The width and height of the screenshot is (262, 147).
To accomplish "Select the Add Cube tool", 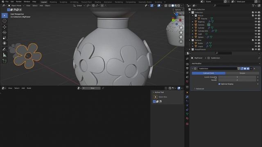I will click(5, 61).
